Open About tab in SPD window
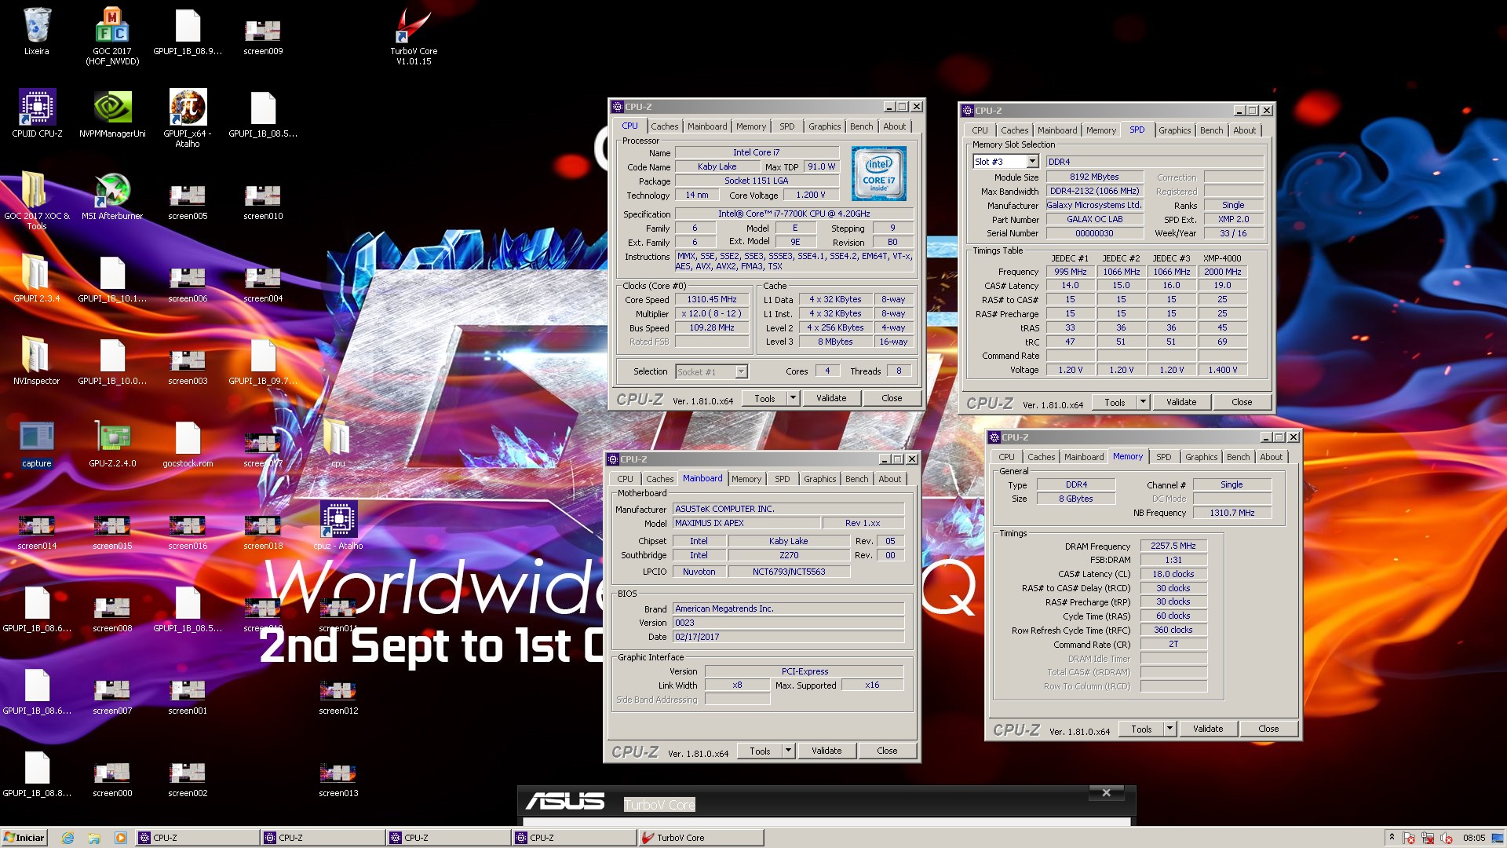 [x=1244, y=130]
